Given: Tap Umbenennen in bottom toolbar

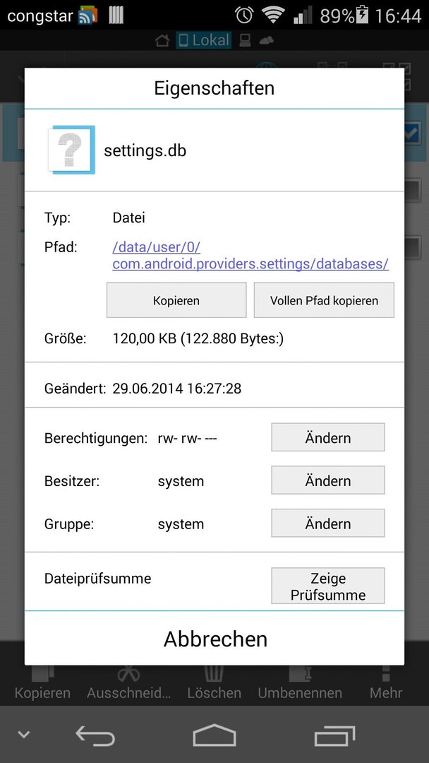Looking at the screenshot, I should coord(300,683).
